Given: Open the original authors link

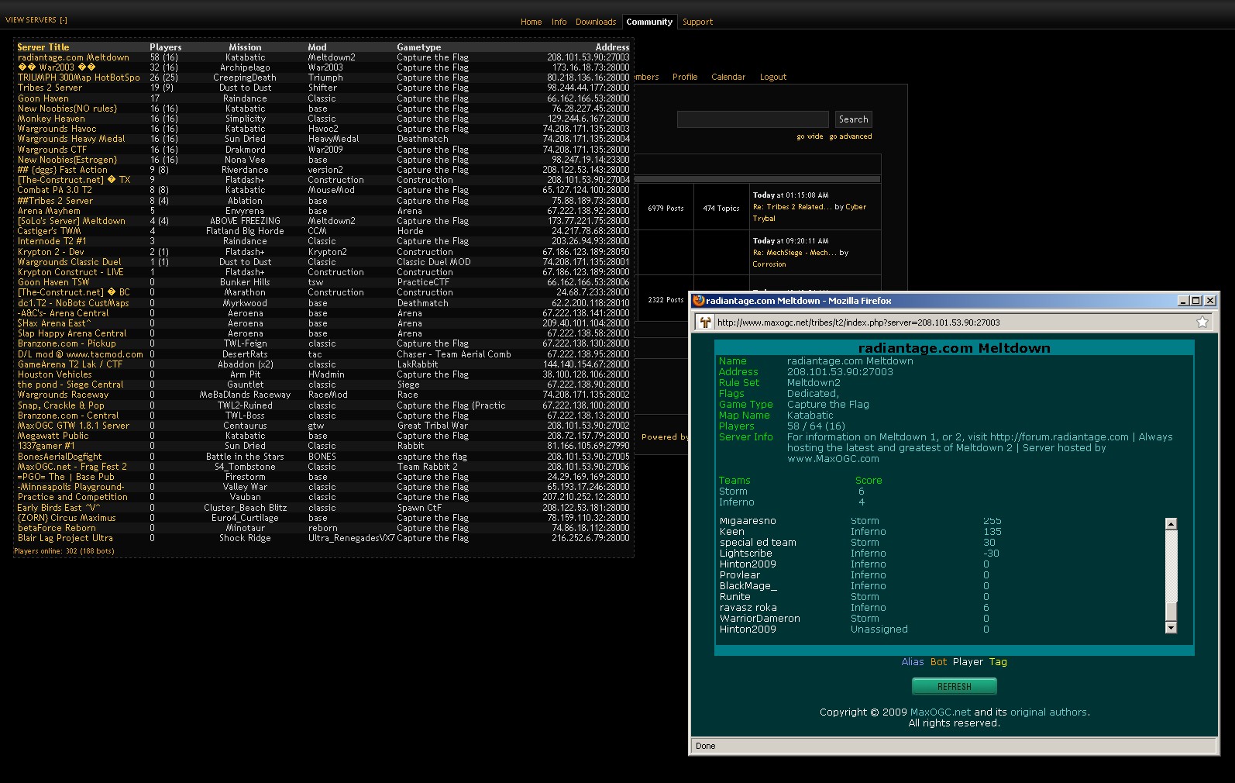Looking at the screenshot, I should click(1048, 712).
